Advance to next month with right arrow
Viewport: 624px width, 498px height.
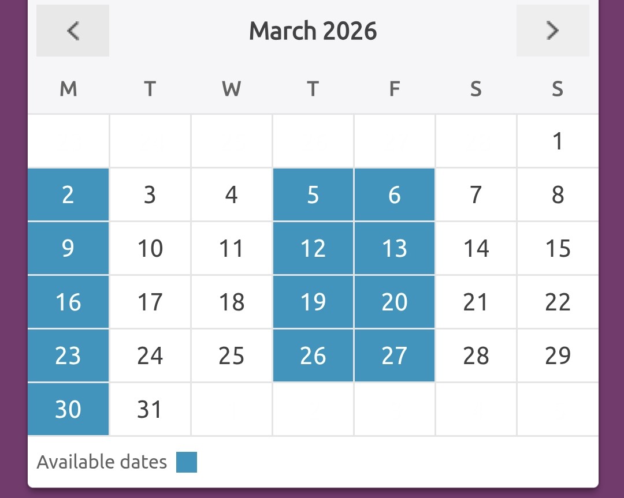[x=552, y=31]
